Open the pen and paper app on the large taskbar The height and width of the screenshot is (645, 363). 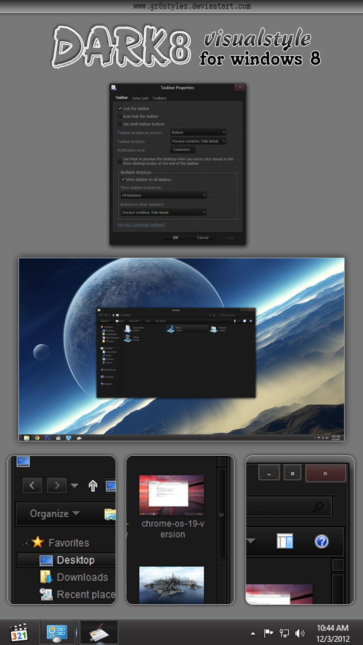coord(99,633)
